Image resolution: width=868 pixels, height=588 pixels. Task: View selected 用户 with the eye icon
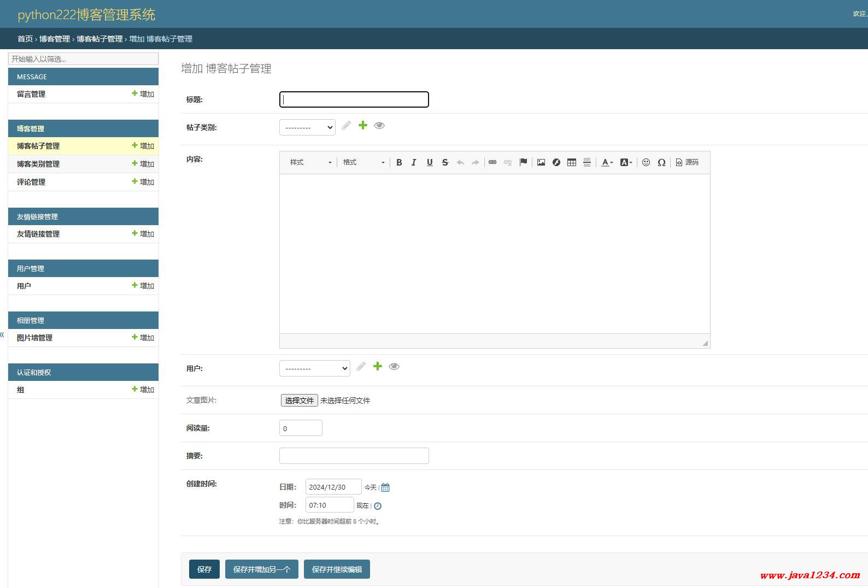(394, 366)
